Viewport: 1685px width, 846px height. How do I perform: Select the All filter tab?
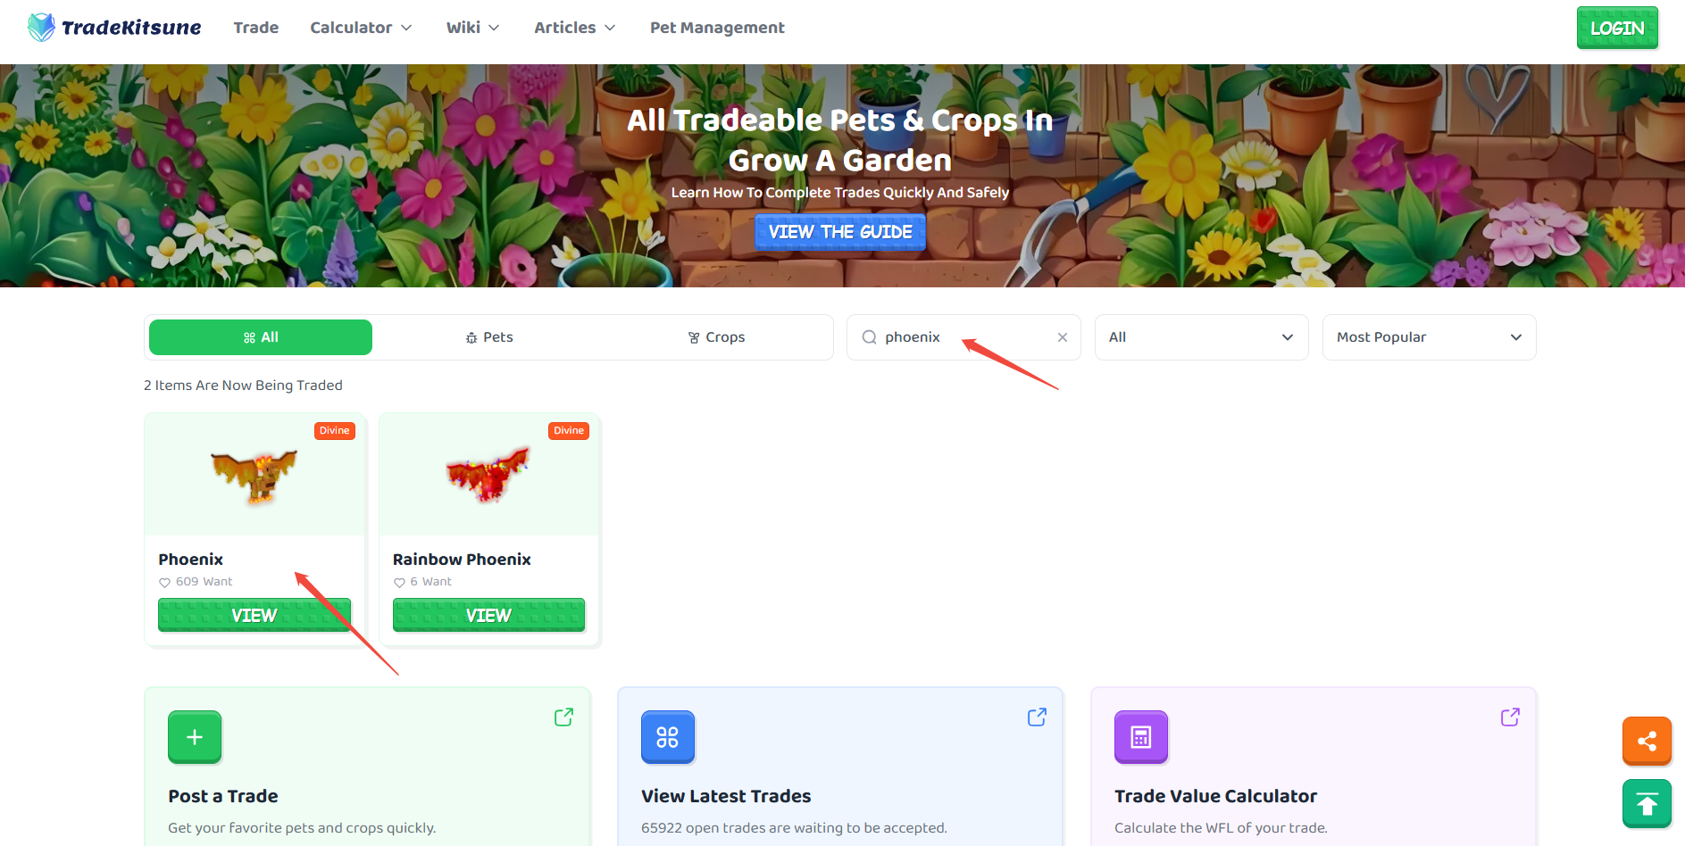click(x=261, y=337)
